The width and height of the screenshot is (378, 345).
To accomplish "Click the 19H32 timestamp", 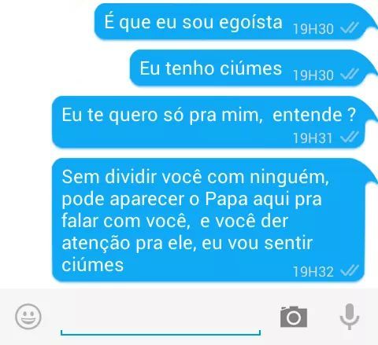I will pos(313,271).
